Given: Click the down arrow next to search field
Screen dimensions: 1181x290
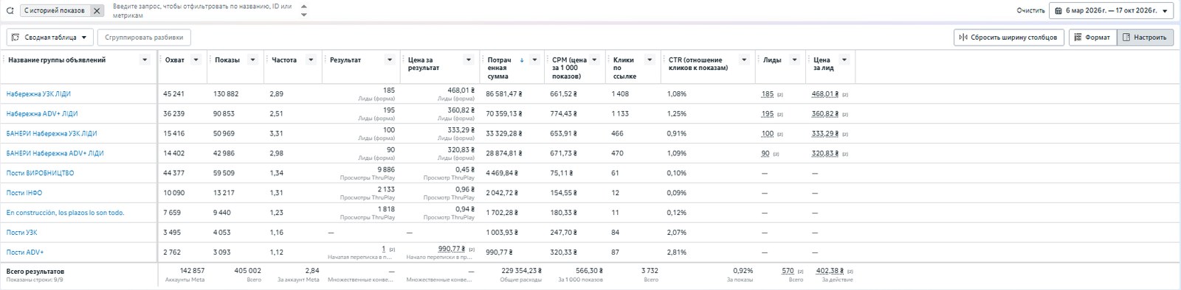Looking at the screenshot, I should click(304, 15).
